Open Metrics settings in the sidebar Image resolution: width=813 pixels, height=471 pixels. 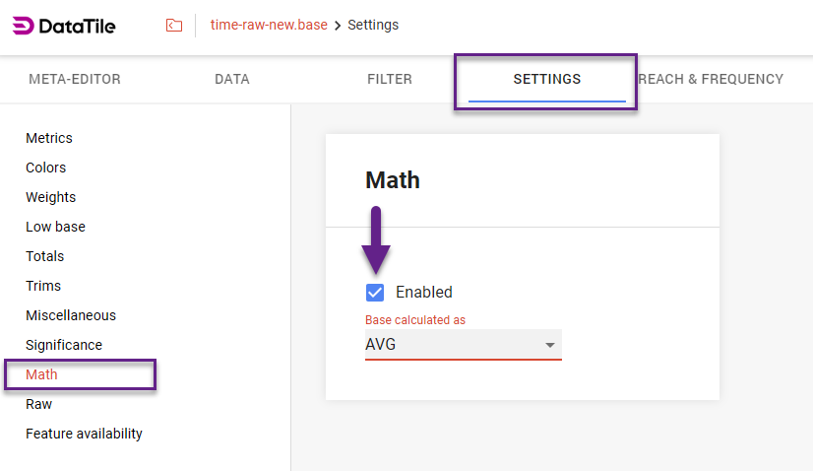(x=49, y=138)
